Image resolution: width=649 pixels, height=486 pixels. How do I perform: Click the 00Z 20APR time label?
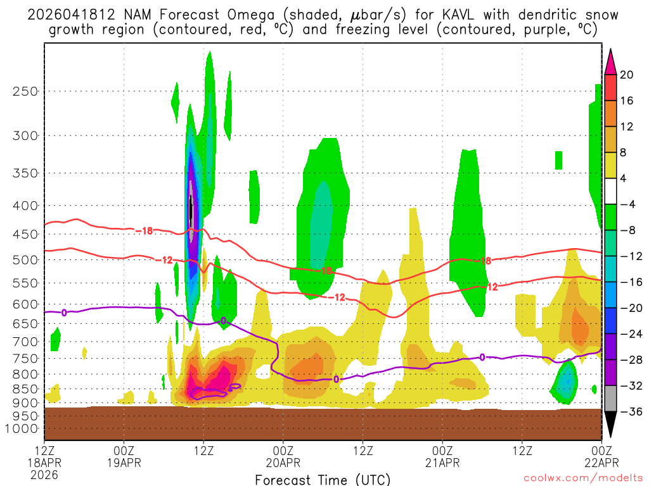click(283, 456)
